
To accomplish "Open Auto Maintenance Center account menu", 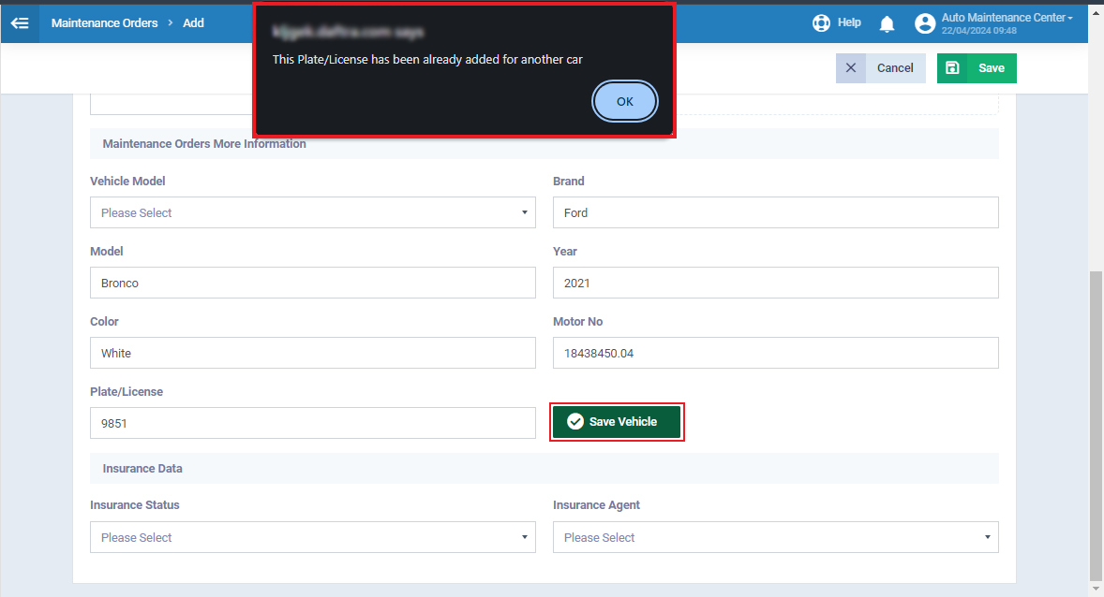I will tap(1007, 18).
